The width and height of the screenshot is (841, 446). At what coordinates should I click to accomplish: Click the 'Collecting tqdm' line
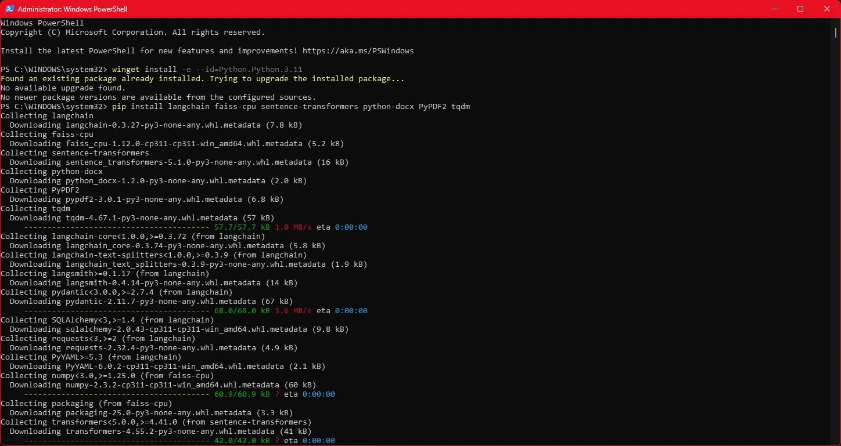pyautogui.click(x=35, y=209)
